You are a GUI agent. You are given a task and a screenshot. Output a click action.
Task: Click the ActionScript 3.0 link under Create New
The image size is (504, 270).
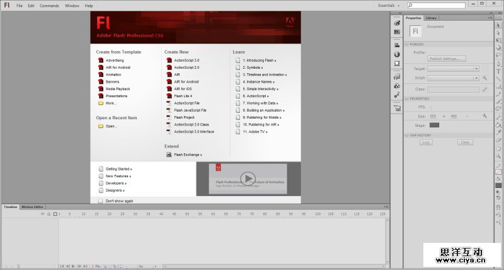tap(186, 60)
